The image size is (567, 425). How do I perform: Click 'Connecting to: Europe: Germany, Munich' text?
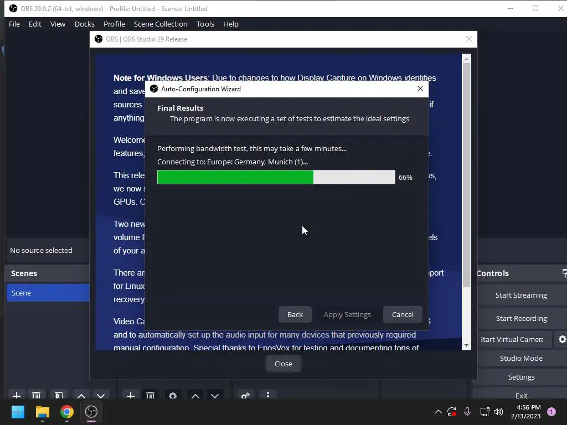233,162
